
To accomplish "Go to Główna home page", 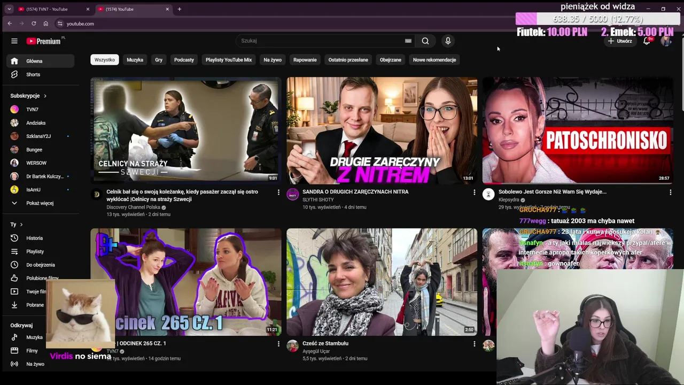I will pos(40,61).
